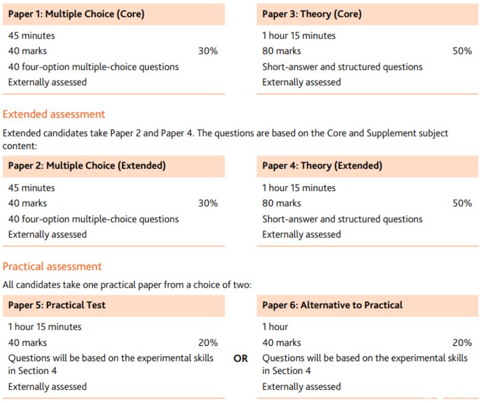Click the Paper 5: Practical Test header

coord(113,306)
